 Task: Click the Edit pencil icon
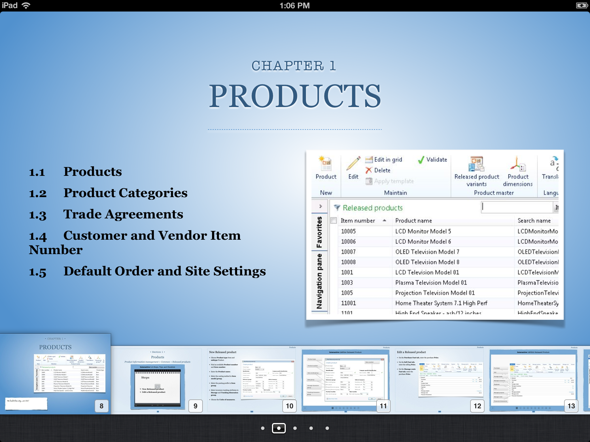point(353,164)
